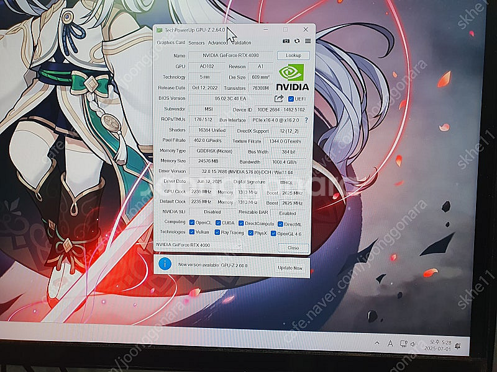Toggle the OpenGL 4.6 checkbox
Screen dimensions: 497x372
pyautogui.click(x=273, y=234)
